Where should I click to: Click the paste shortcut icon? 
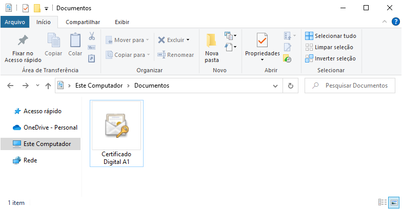click(91, 58)
